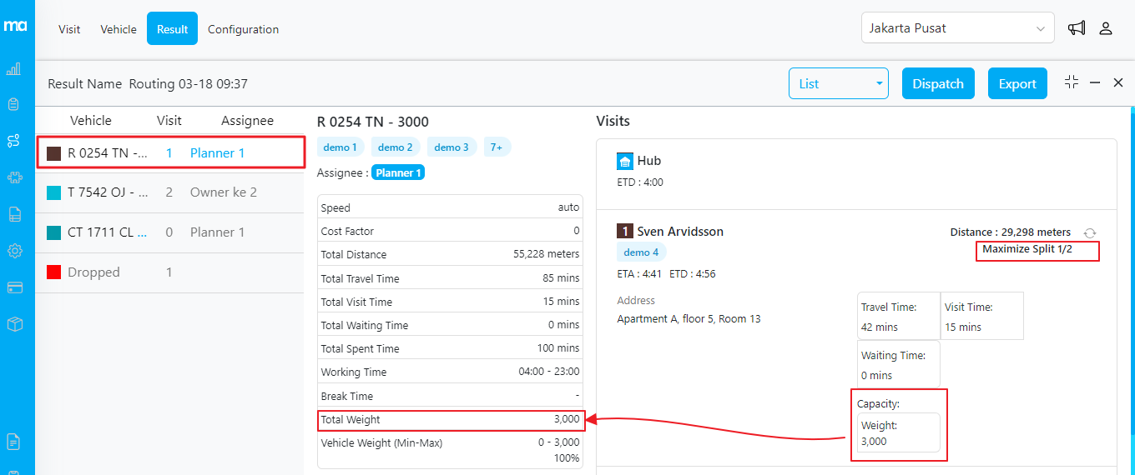Viewport: 1135px width, 475px height.
Task: Click the refresh icon beside Distance
Action: point(1089,233)
